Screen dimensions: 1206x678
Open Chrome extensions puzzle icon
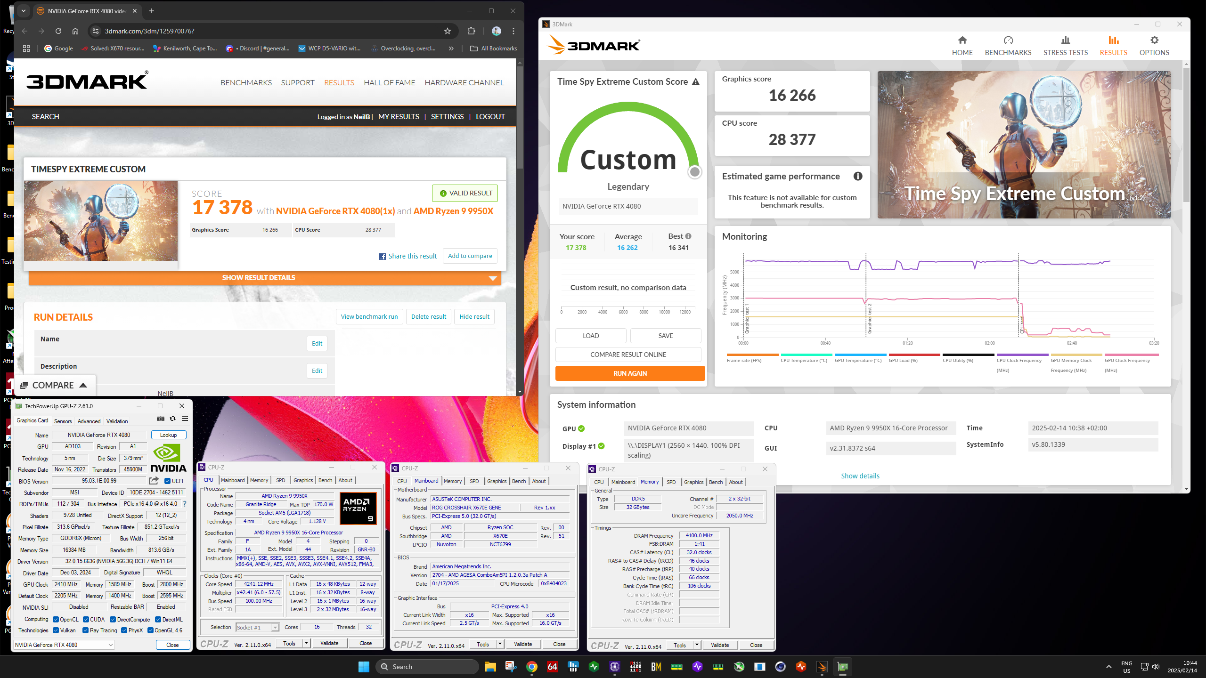[471, 31]
